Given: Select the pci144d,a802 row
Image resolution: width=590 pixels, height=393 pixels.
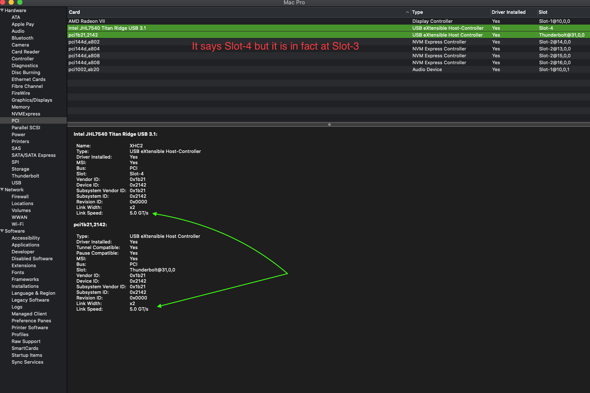Looking at the screenshot, I should tap(328, 42).
